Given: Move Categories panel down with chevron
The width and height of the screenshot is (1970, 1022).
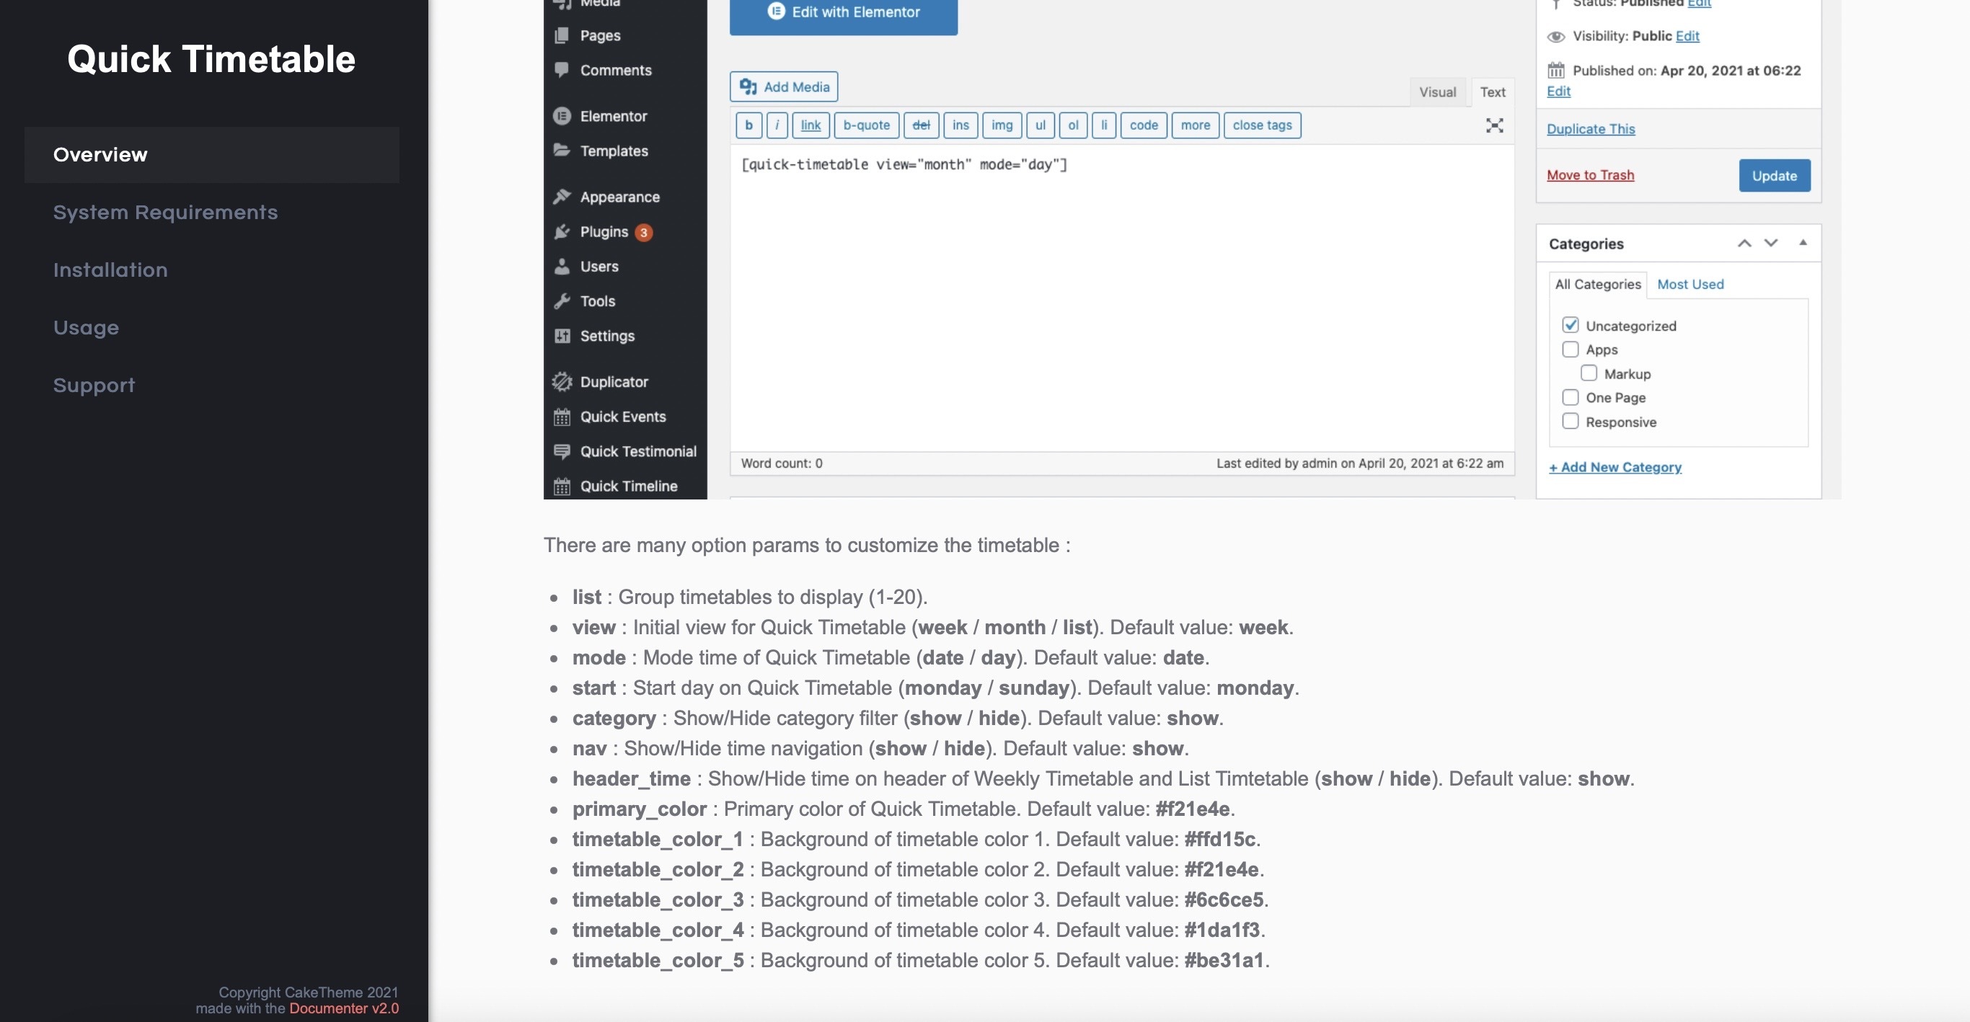Looking at the screenshot, I should coord(1770,243).
